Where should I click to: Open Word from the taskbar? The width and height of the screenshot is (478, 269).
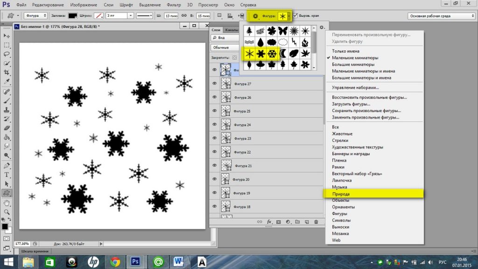coord(178,262)
